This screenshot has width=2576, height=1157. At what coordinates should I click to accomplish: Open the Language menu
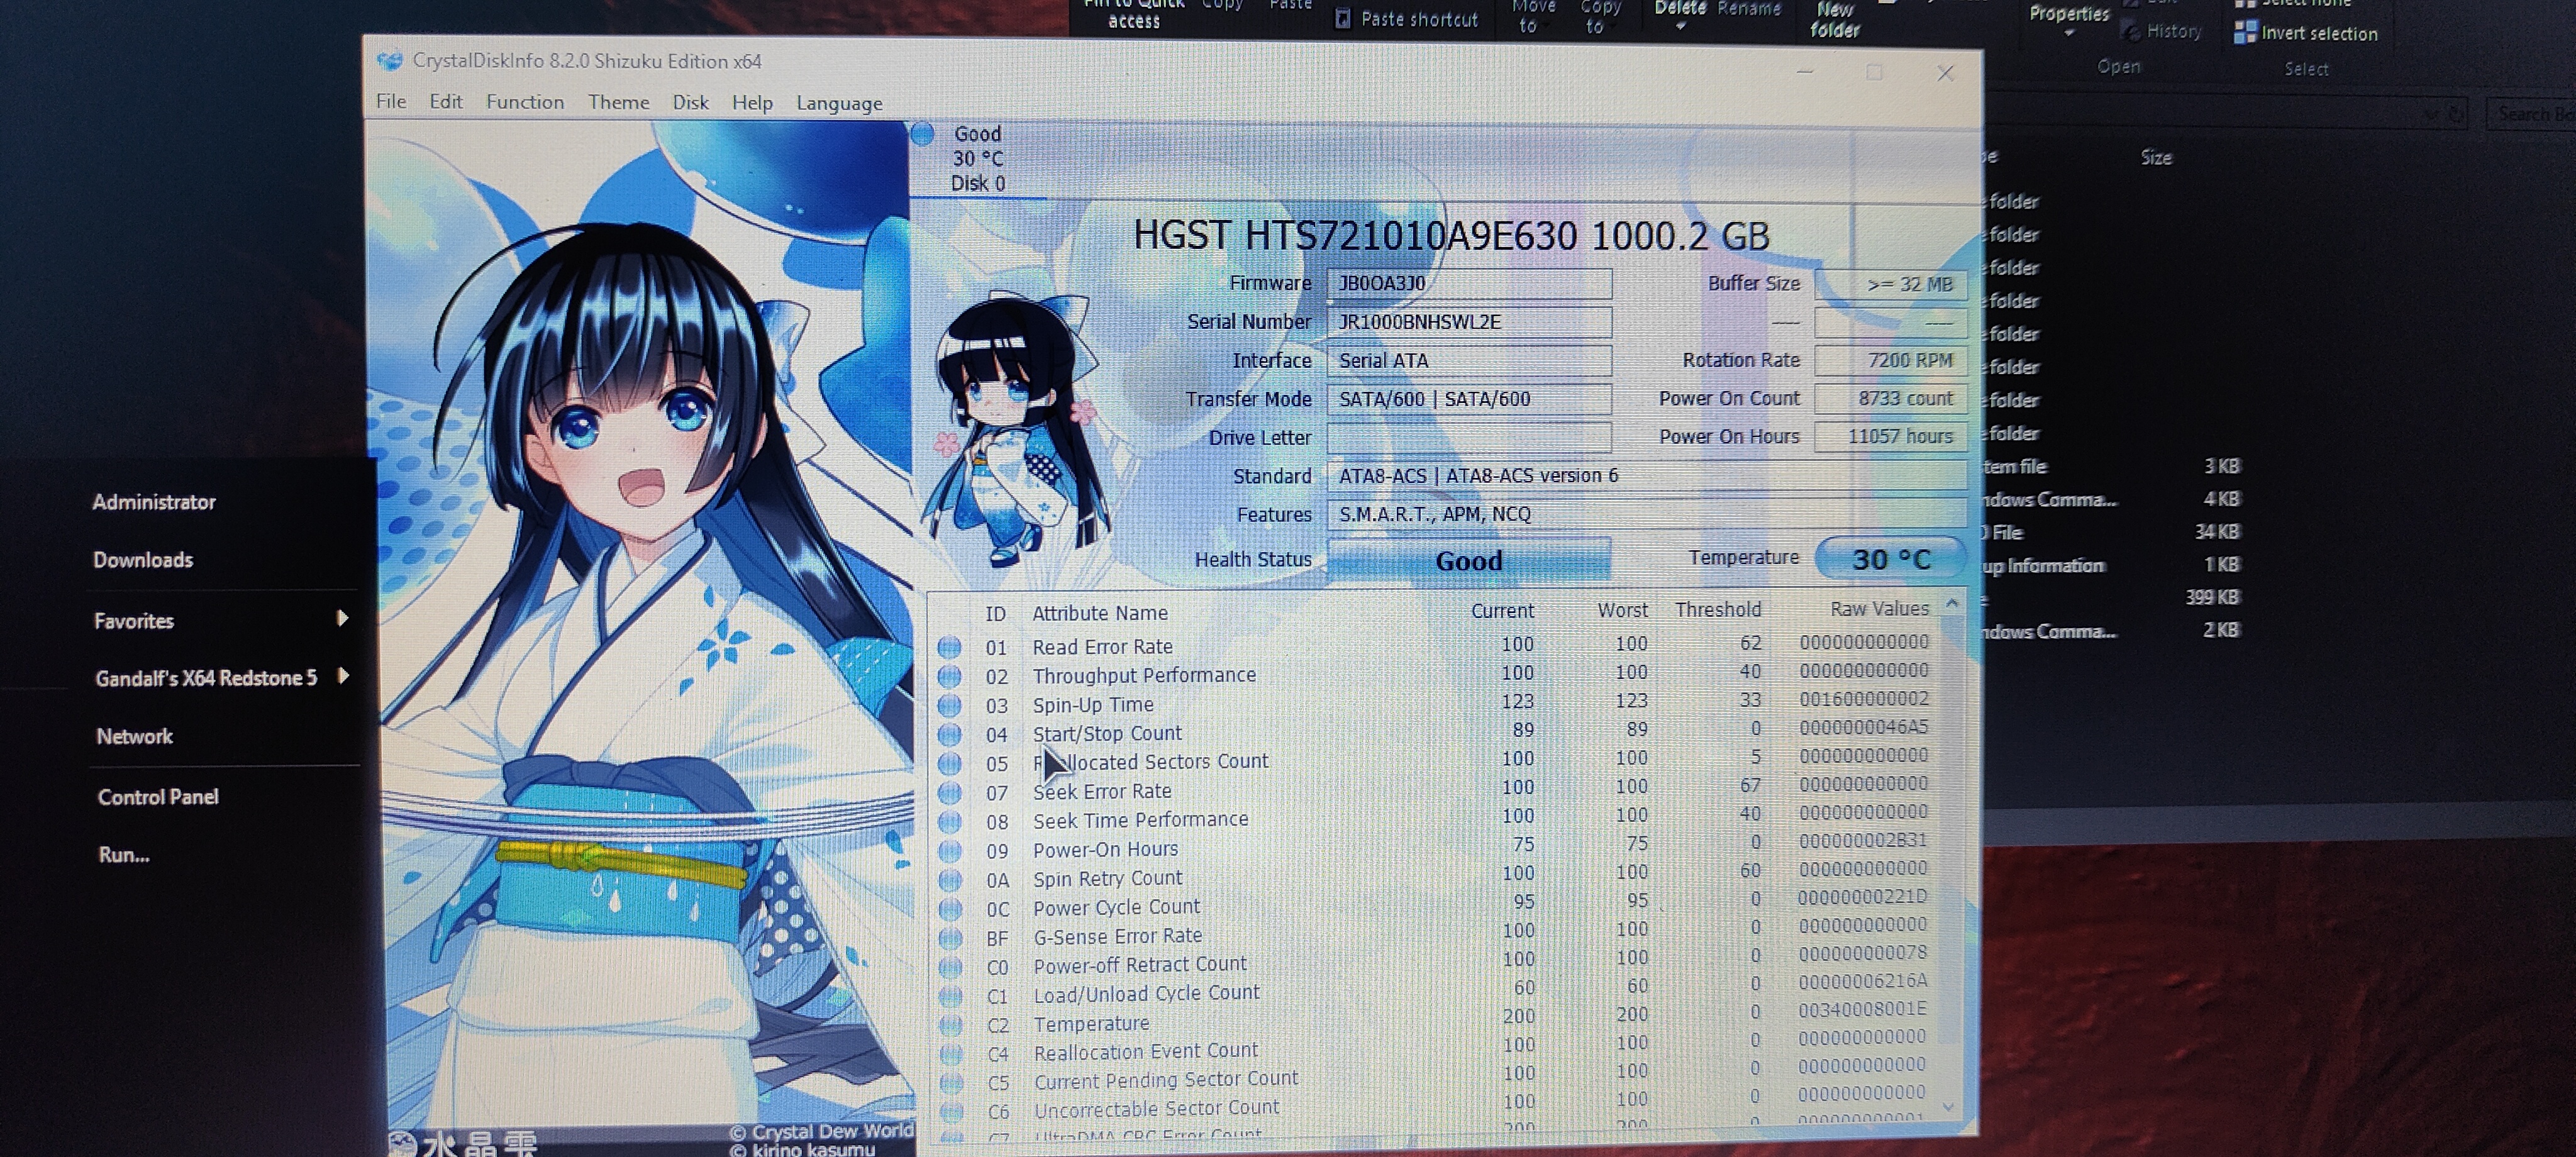839,103
